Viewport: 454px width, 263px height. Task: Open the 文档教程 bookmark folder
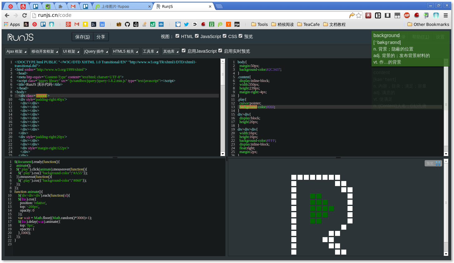coord(334,24)
